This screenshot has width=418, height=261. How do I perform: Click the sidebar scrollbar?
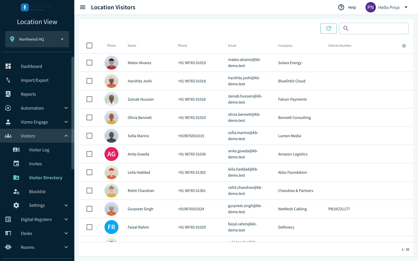73,113
